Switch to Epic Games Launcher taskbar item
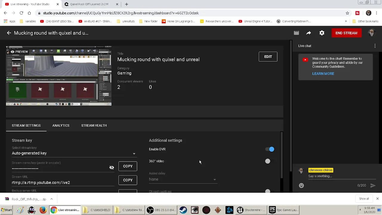 [283, 210]
